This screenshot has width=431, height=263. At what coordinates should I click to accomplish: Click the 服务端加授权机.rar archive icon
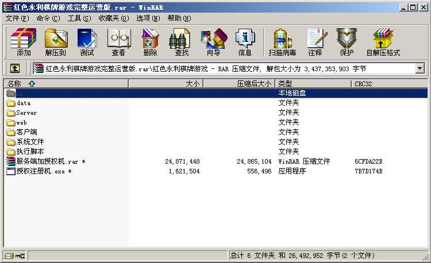tap(11, 161)
